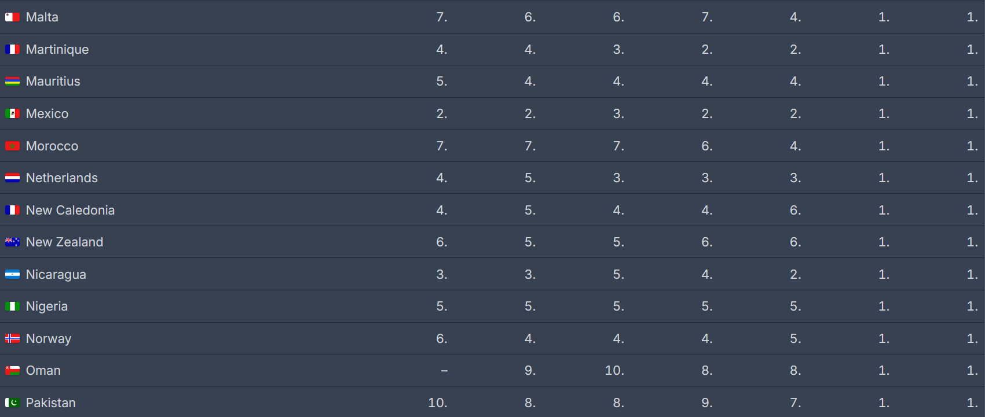Viewport: 985px width, 417px height.
Task: Click the Morocco flag icon
Action: coord(12,146)
